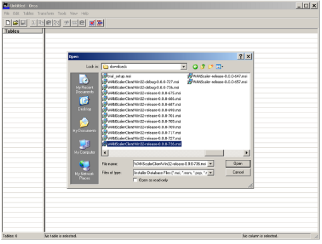Screen dimensions: 322x244
Task: Open the Transform menu
Action: click(x=46, y=13)
